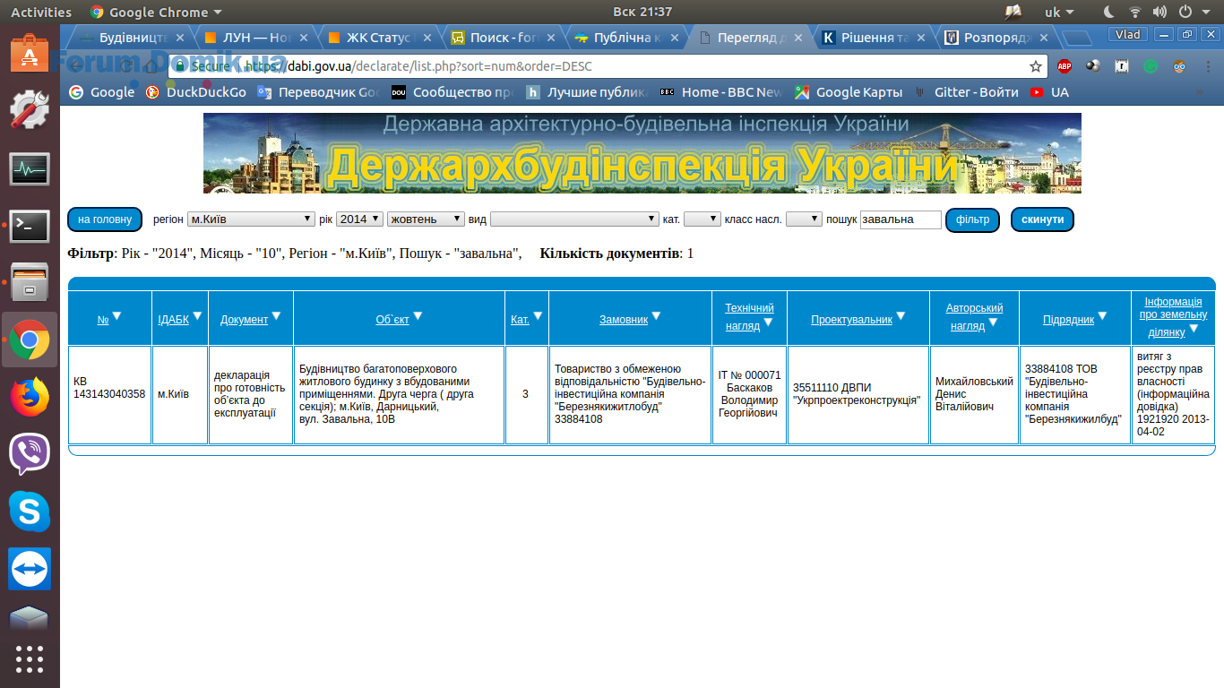
Task: Open the new tab button
Action: 1075,38
